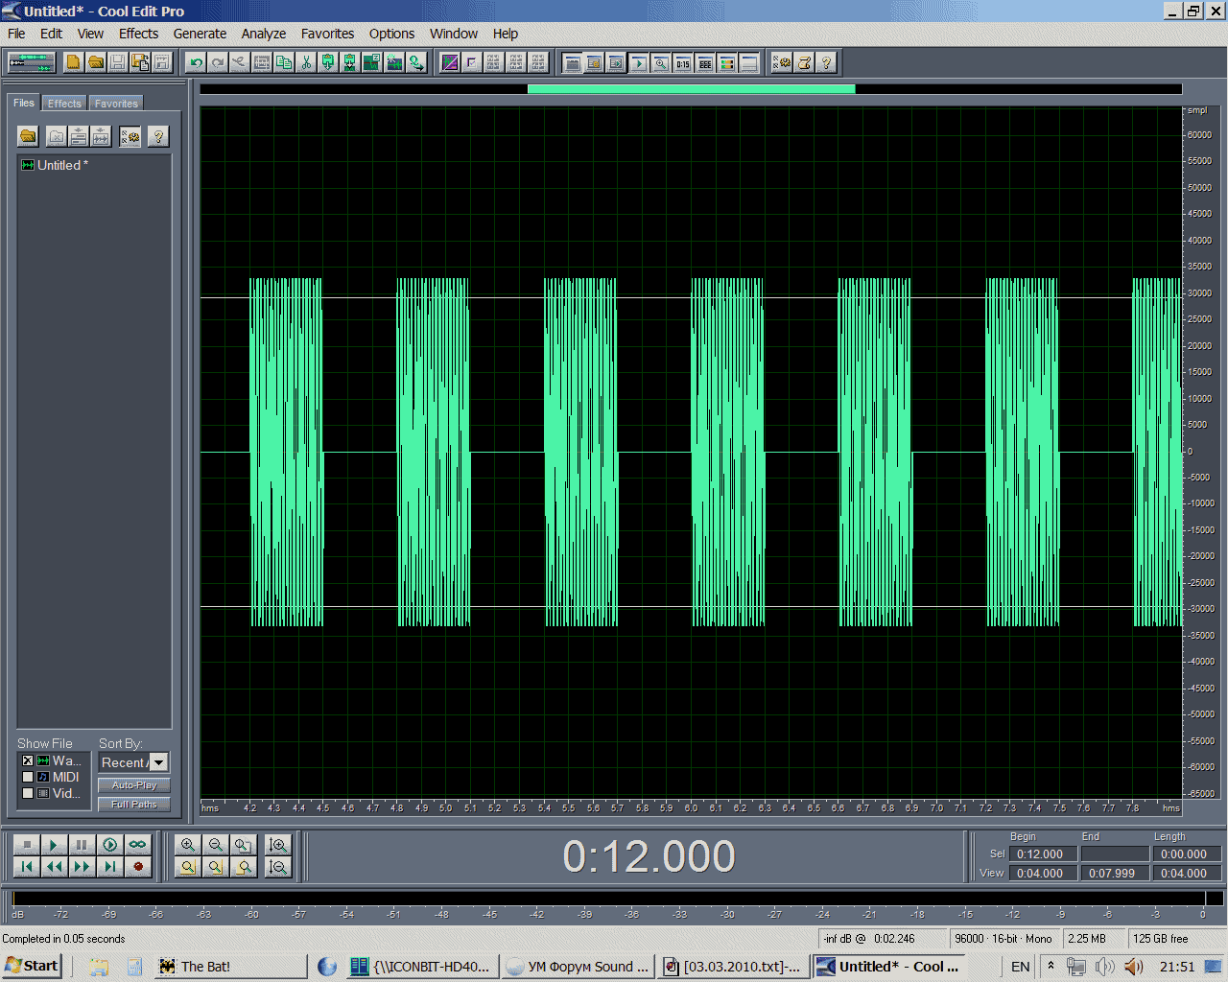Open a file using the yellow folder toolbar icon
Viewport: 1228px width, 982px height.
point(96,62)
